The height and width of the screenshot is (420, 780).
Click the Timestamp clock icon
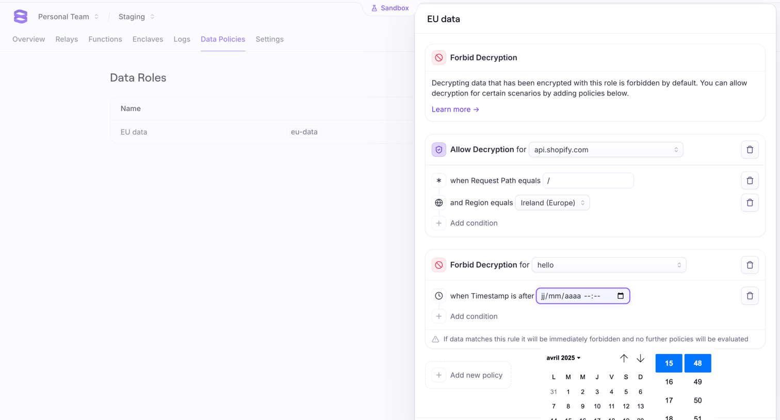point(439,296)
